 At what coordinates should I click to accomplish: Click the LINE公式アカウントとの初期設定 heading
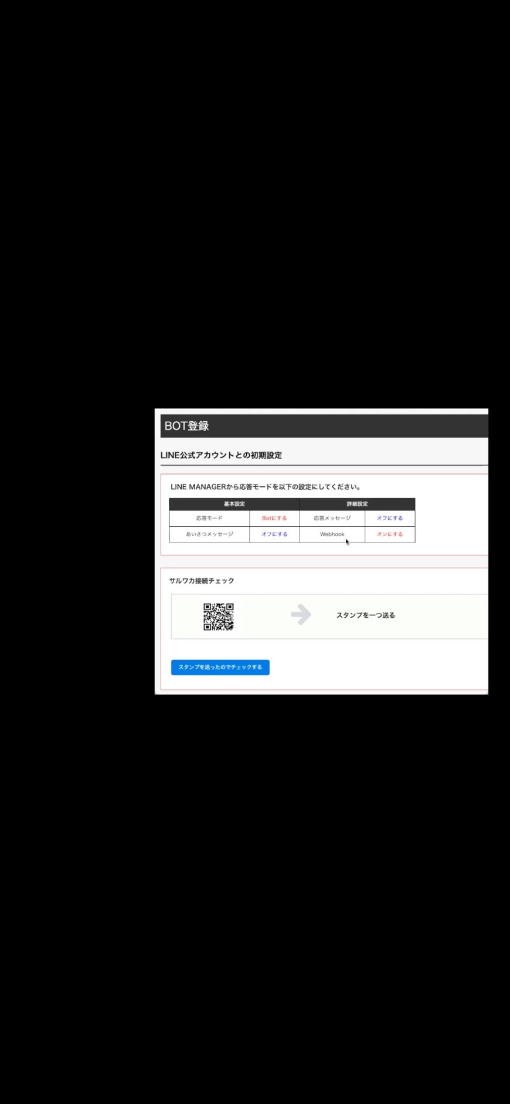221,455
